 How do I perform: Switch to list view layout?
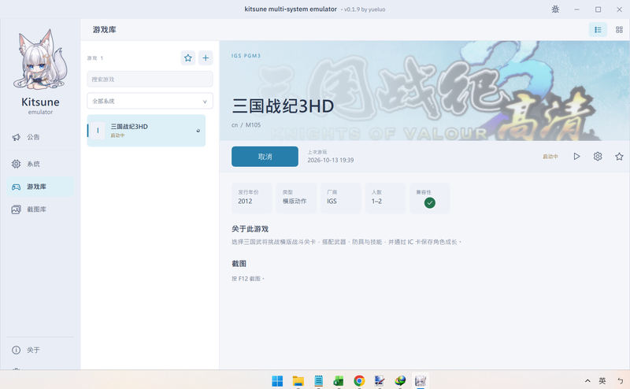pyautogui.click(x=598, y=30)
